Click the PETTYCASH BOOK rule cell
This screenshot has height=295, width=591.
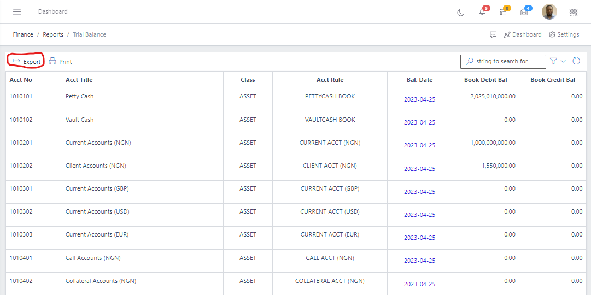[x=330, y=97]
